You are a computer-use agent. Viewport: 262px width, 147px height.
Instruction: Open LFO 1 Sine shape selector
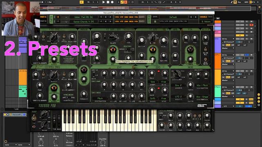pos(153,82)
